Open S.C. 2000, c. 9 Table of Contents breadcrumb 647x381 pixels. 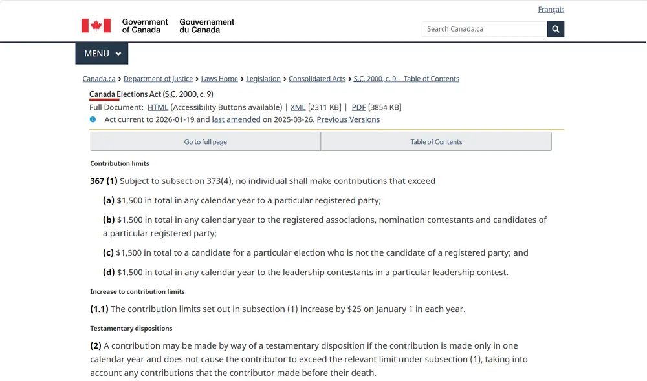[x=406, y=79]
